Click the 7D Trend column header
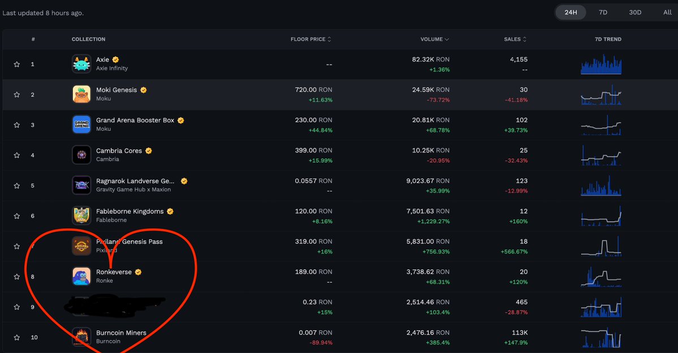Image resolution: width=678 pixels, height=353 pixels. point(608,40)
